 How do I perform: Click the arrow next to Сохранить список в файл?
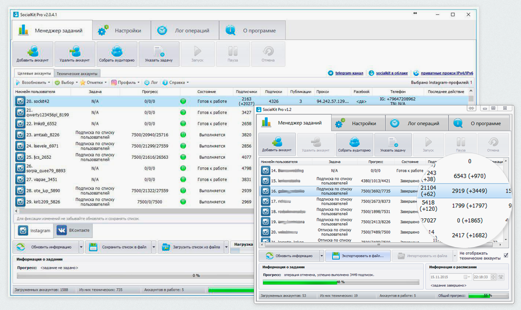(x=153, y=247)
